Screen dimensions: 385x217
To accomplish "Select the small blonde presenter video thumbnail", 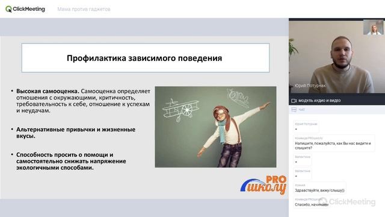I will [x=373, y=27].
